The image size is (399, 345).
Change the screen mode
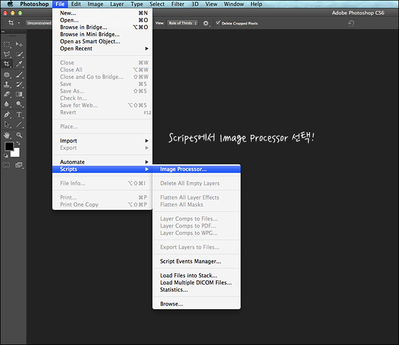coord(19,165)
